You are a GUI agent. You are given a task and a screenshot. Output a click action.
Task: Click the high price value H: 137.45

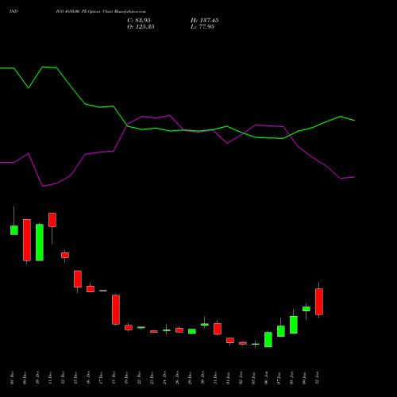[x=205, y=21]
